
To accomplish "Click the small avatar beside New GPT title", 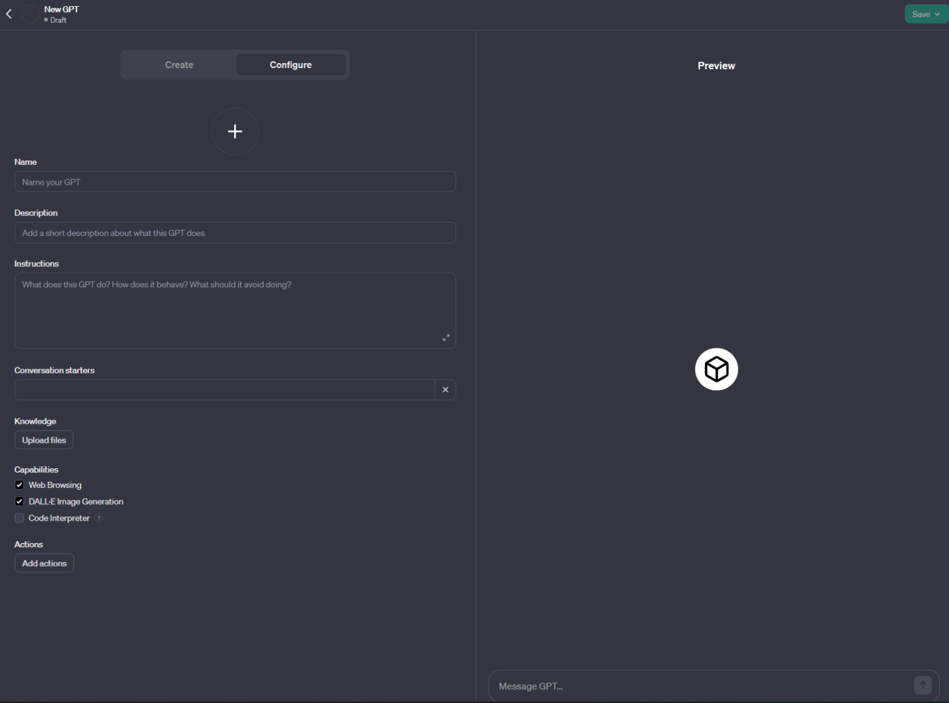I will click(30, 14).
